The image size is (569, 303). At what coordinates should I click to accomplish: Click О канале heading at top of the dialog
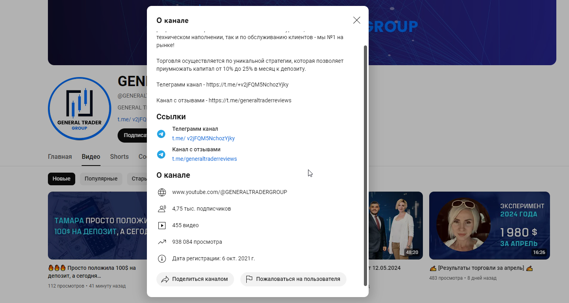tap(172, 21)
